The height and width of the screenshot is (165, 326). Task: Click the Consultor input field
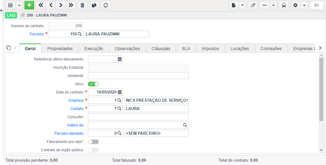click(x=138, y=117)
